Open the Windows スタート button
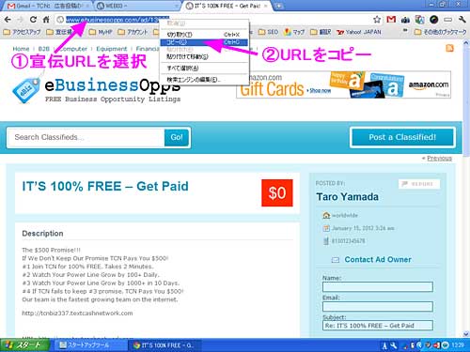470x352 pixels. click(x=24, y=345)
